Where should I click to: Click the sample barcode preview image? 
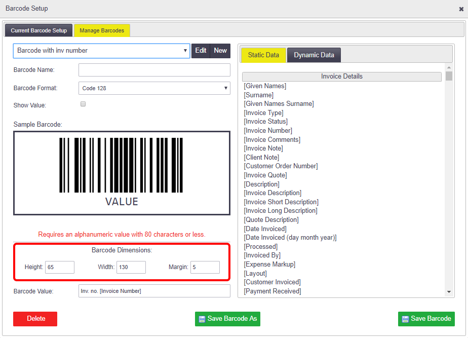coord(122,173)
